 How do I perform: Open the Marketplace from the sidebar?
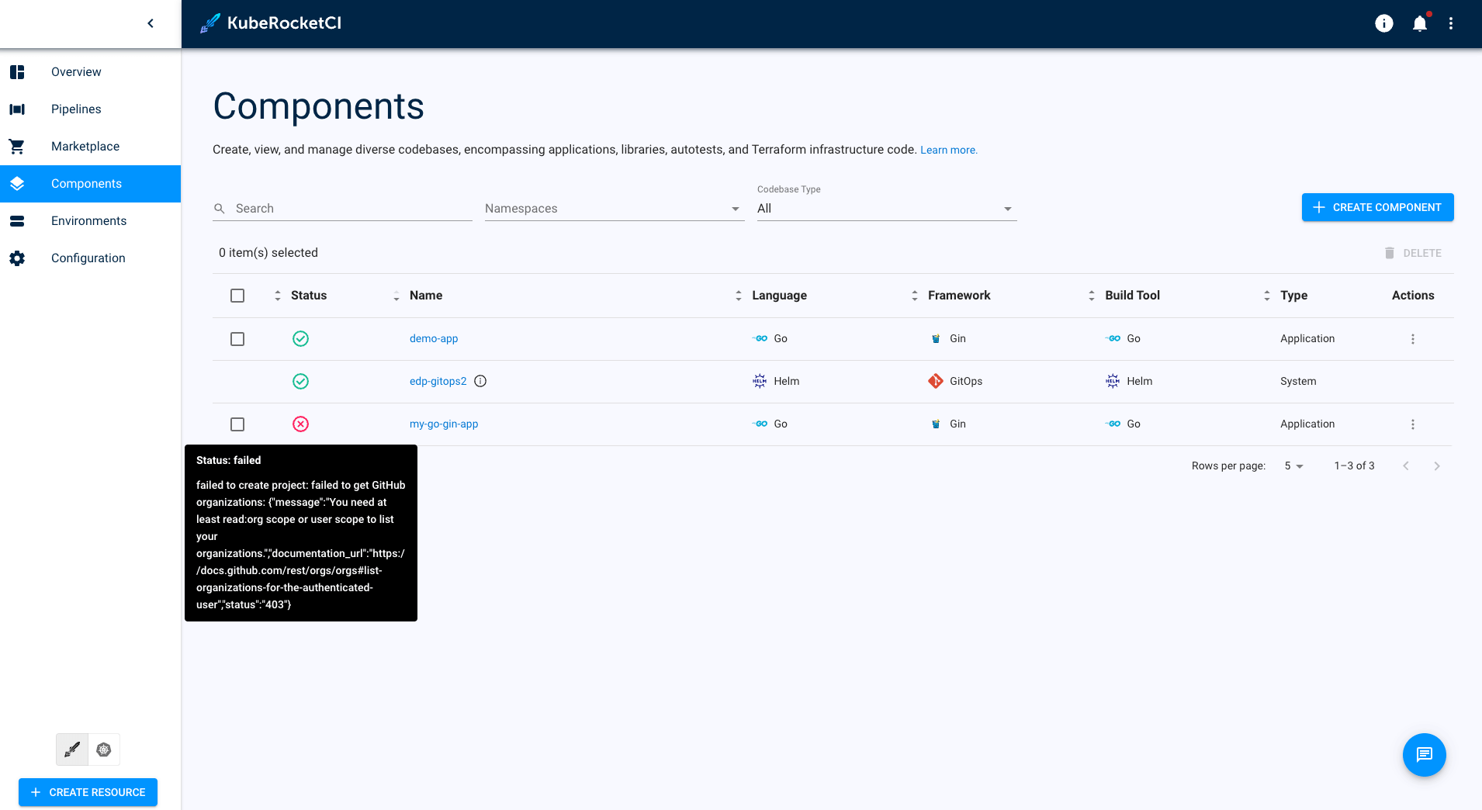pos(17,146)
